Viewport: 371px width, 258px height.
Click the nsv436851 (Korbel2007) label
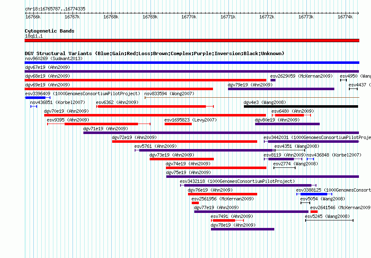pos(58,102)
